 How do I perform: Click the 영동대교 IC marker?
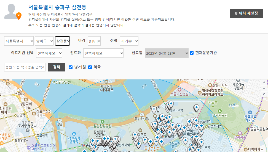(20, 90)
